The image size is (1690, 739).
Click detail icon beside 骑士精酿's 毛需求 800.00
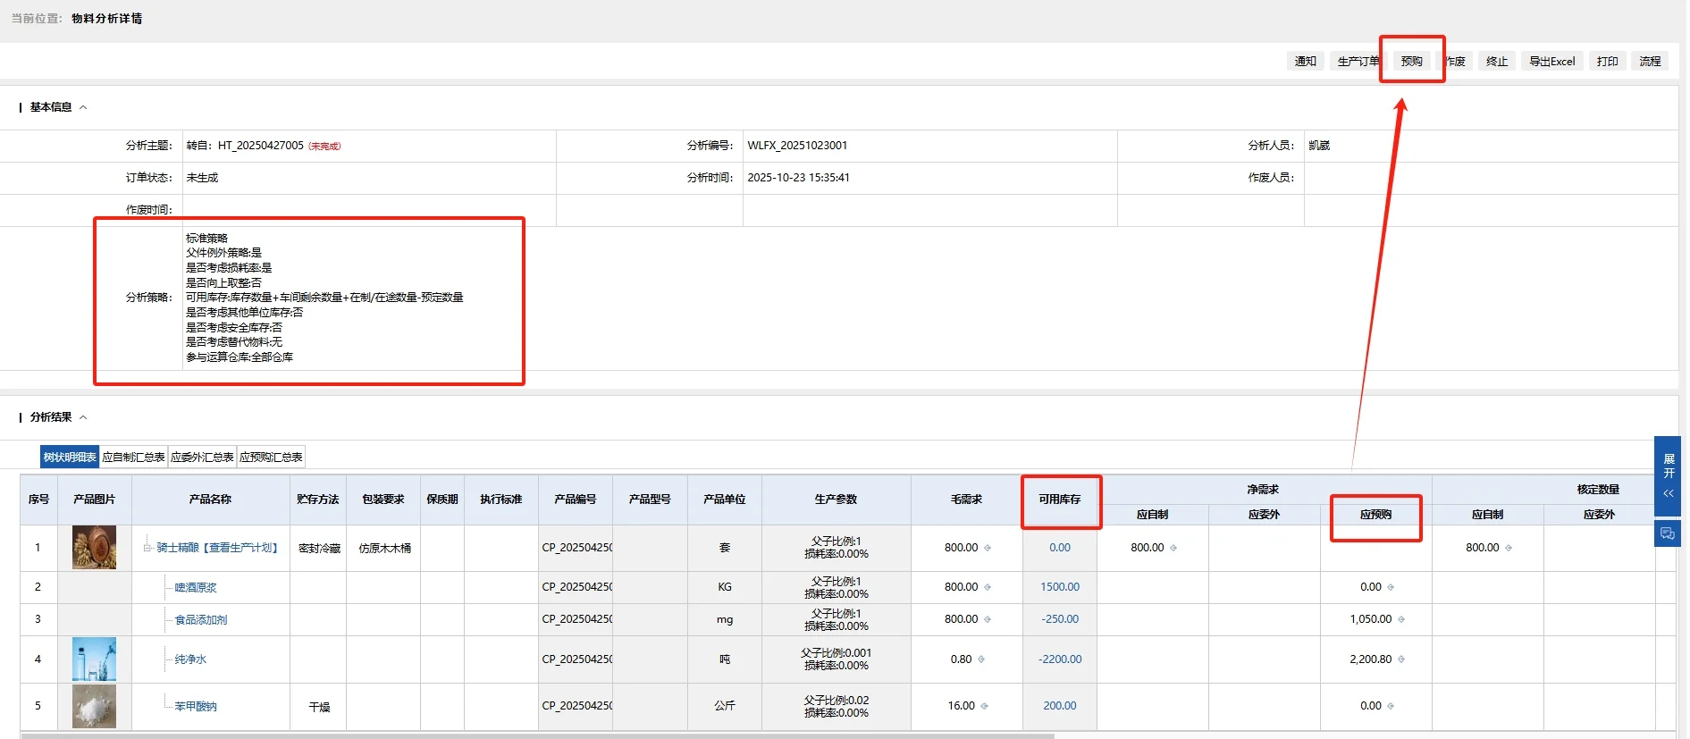(x=988, y=548)
